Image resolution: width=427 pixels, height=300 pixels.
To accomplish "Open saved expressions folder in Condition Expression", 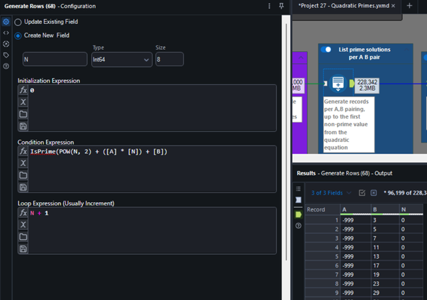I will pos(23,175).
